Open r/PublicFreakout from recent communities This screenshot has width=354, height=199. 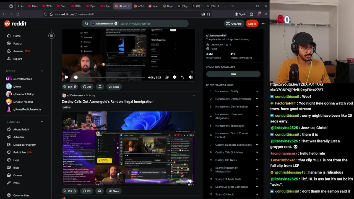coord(23,102)
